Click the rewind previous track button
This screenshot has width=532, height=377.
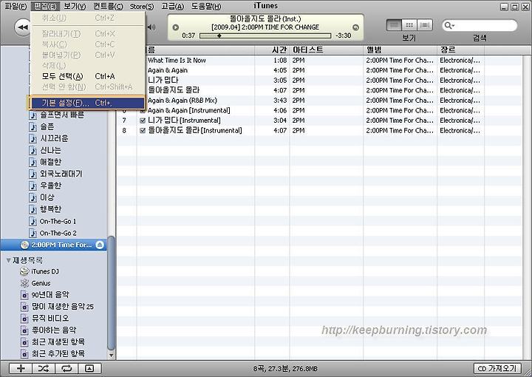[x=22, y=27]
